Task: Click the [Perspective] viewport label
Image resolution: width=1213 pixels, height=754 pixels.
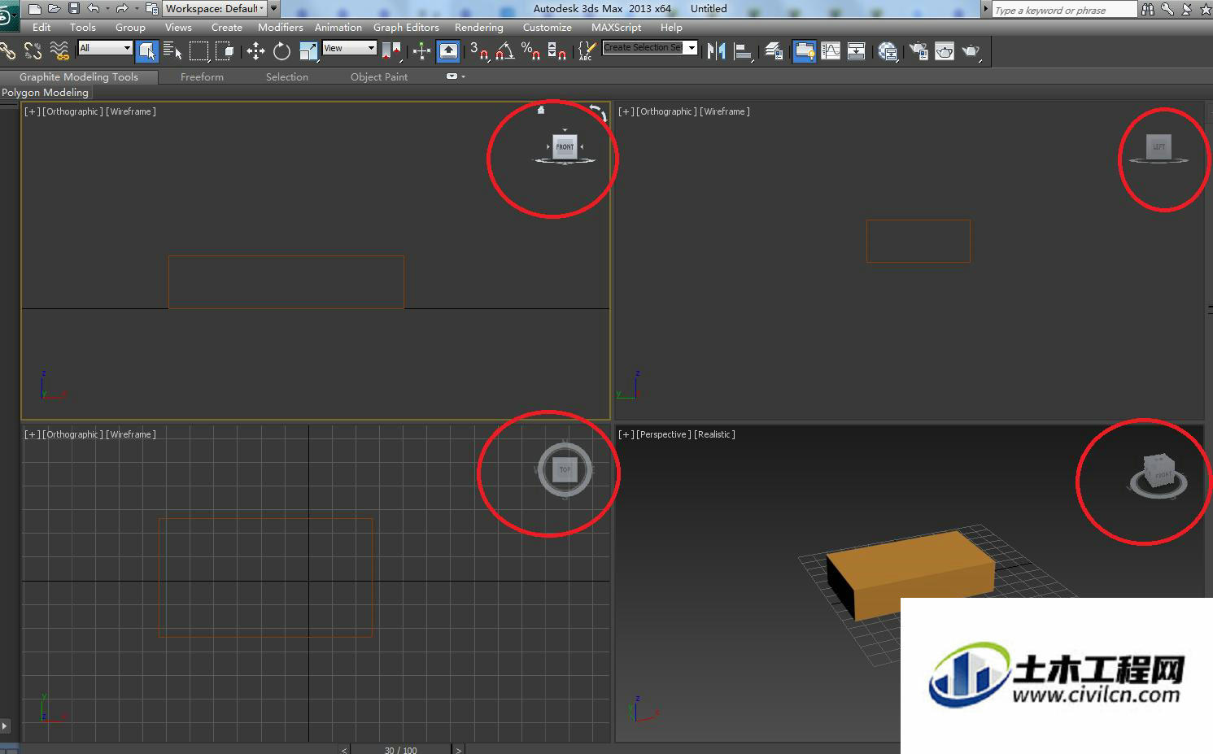Action: 663,434
